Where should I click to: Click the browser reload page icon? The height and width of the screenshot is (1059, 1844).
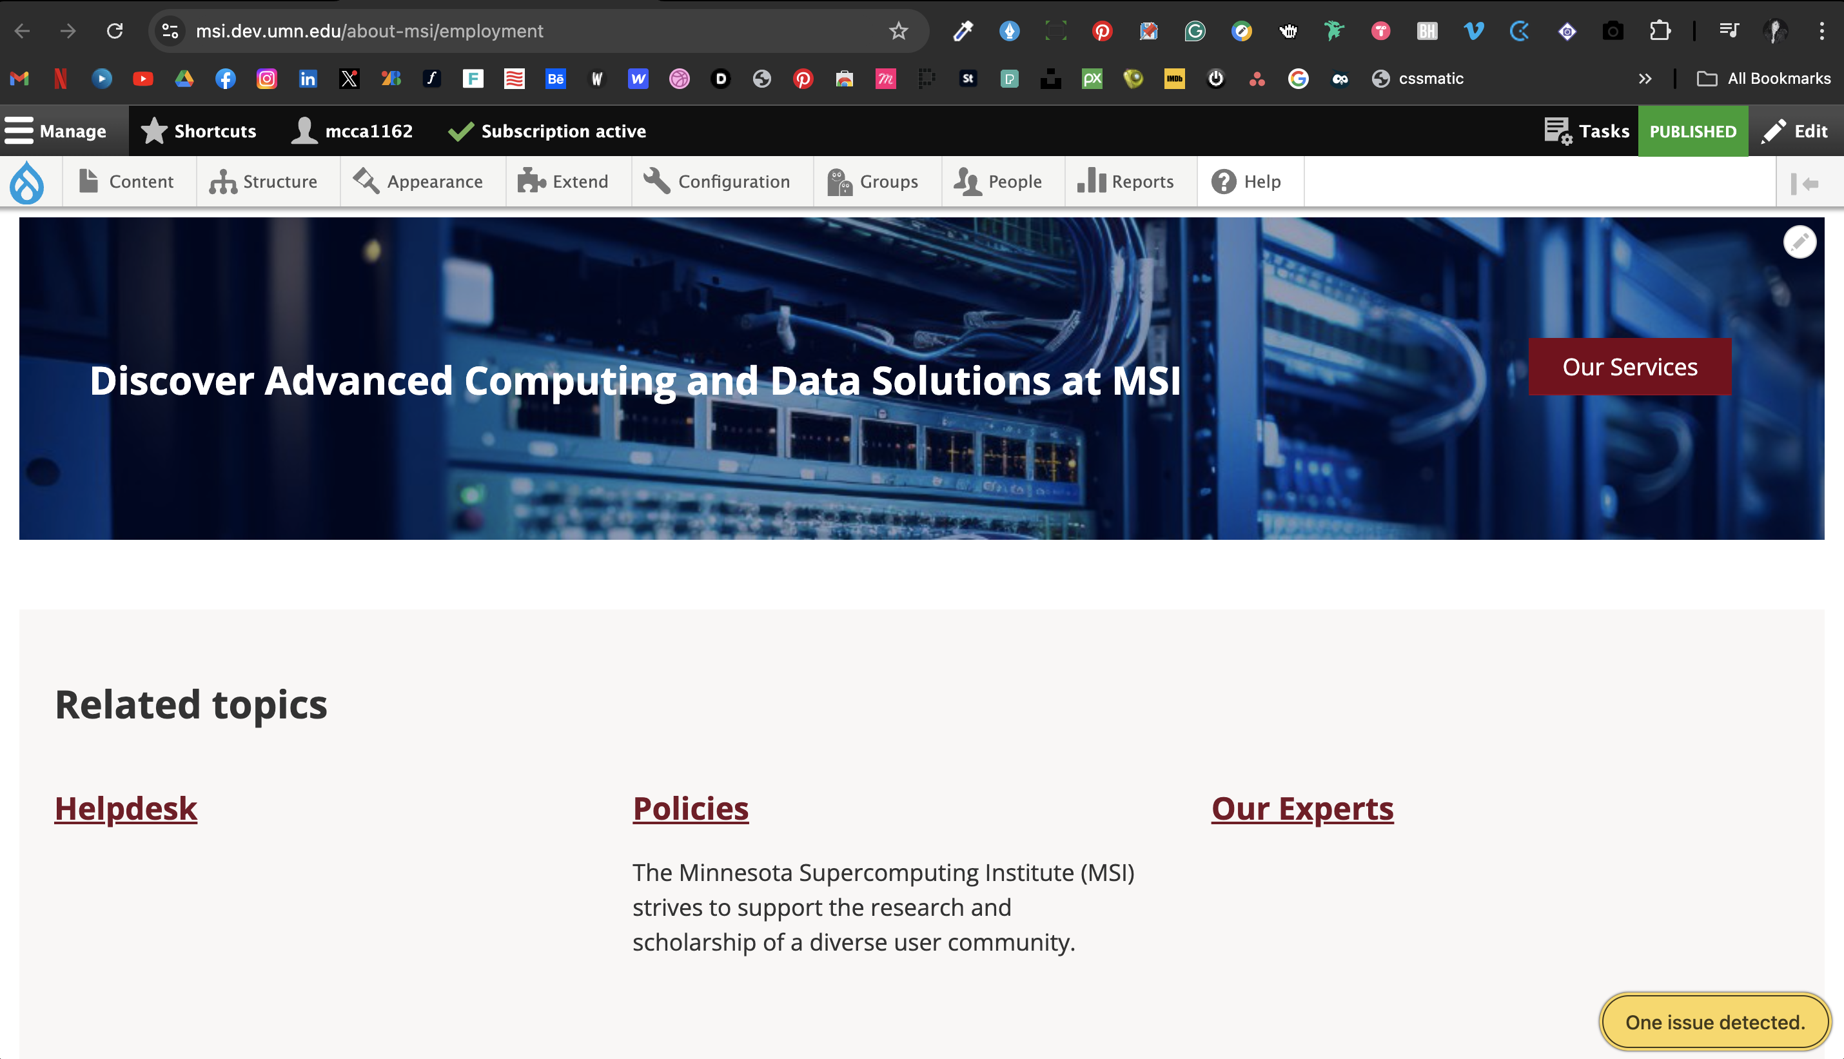point(115,31)
